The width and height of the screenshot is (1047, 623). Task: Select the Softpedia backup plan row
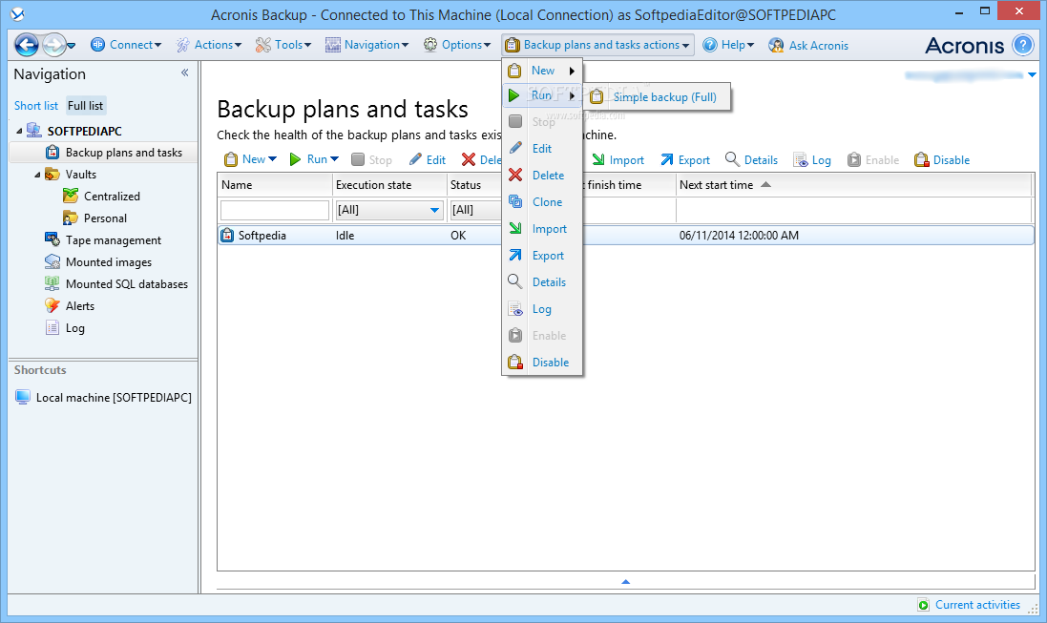coord(626,235)
